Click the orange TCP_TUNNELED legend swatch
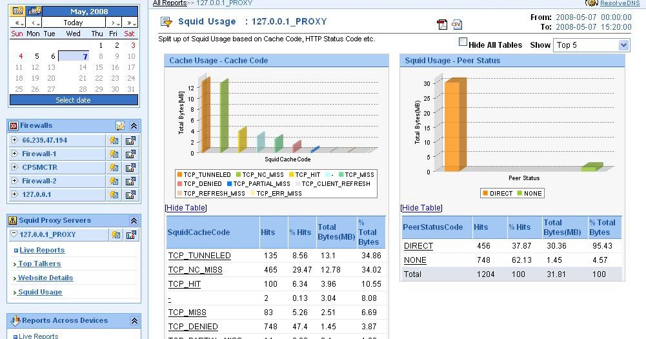Screen dimensions: 646x339 click(179, 175)
